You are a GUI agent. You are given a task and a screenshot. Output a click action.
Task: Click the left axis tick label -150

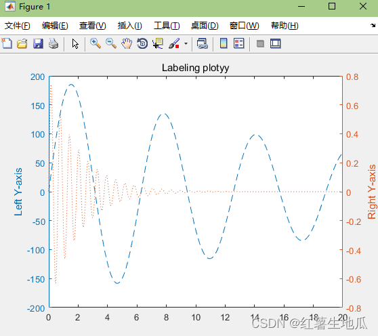coord(36,280)
